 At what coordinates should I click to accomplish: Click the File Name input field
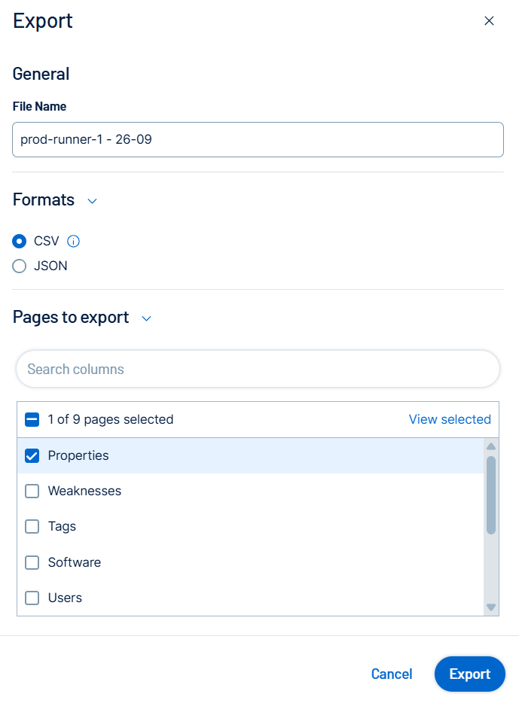(x=258, y=139)
